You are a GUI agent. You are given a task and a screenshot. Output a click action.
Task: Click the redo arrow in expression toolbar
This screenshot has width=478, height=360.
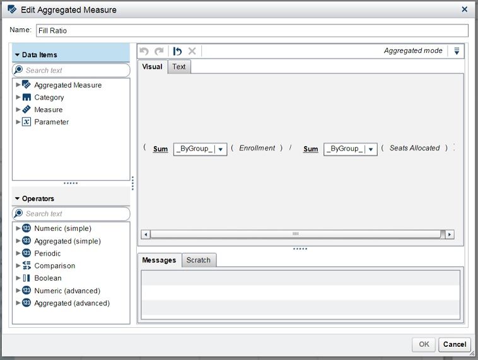(x=159, y=51)
